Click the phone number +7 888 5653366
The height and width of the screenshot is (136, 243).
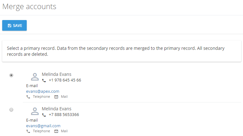click(64, 114)
